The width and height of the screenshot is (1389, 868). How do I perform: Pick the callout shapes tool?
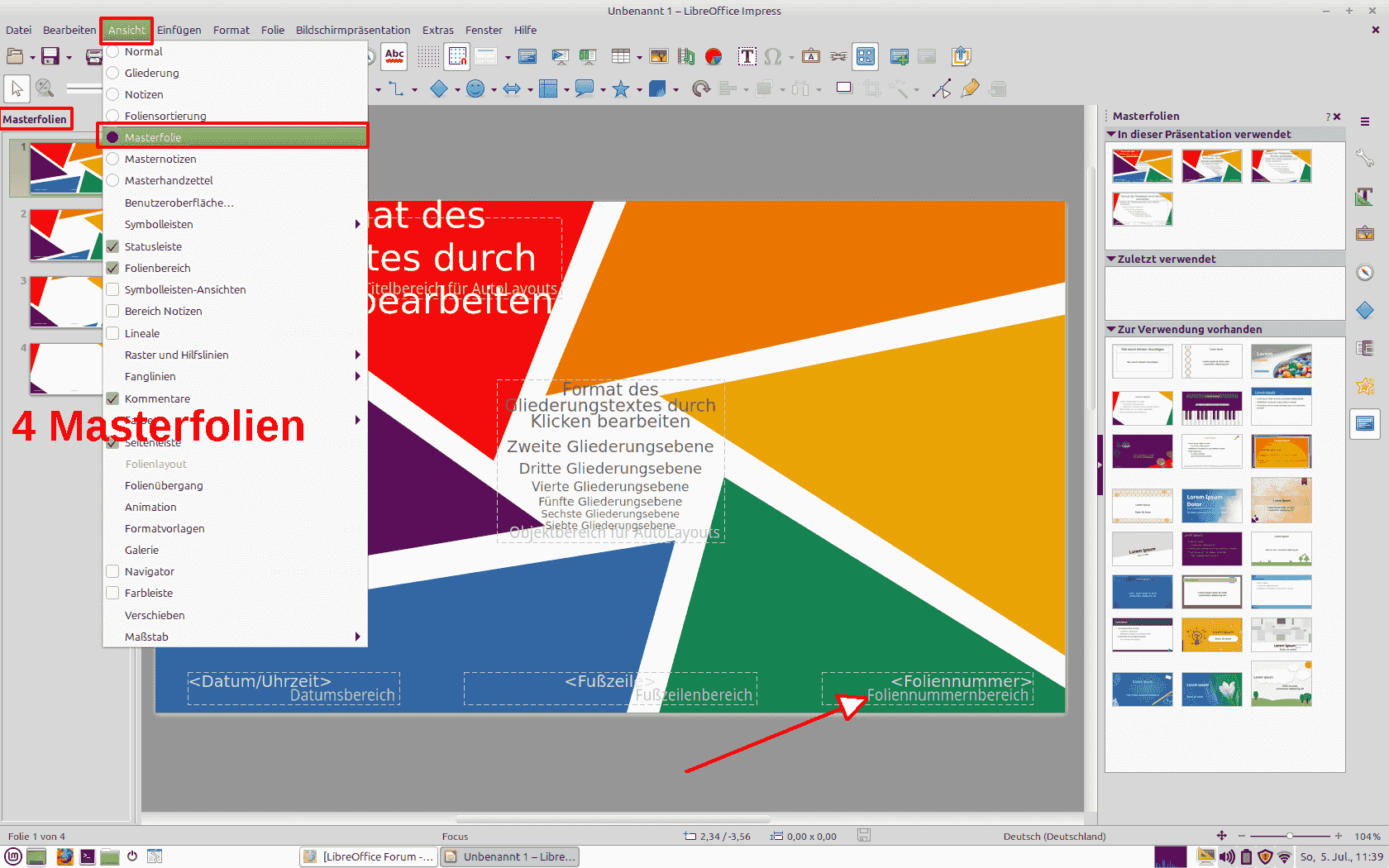coord(585,88)
